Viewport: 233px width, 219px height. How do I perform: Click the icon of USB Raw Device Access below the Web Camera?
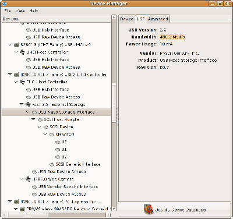tap(34, 194)
